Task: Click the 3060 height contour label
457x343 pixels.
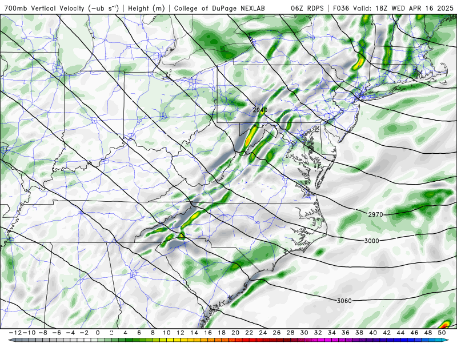Action: point(344,301)
